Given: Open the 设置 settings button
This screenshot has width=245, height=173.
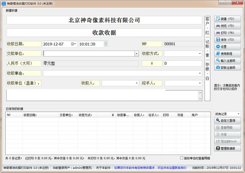Looking at the screenshot, I should click(227, 47).
